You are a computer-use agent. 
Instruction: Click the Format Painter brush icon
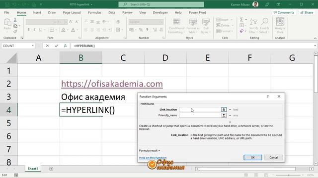[x=15, y=31]
